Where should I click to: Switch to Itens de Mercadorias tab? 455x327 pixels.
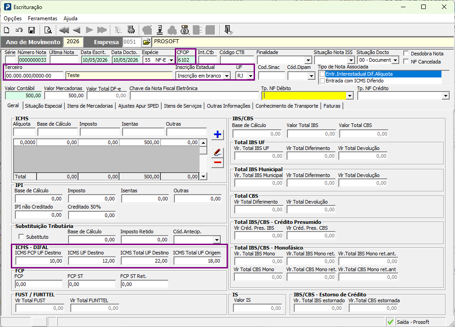coord(90,106)
